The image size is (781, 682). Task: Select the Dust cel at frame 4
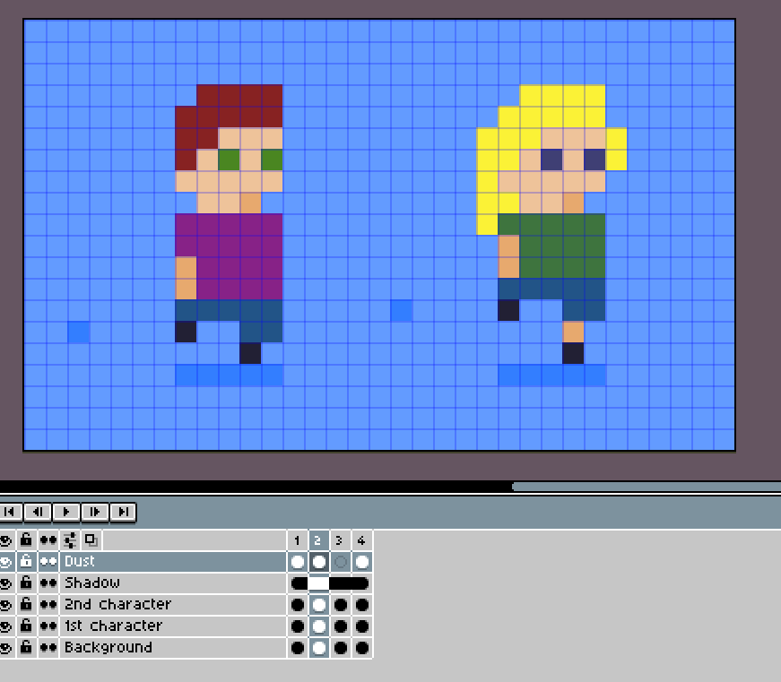tap(362, 562)
